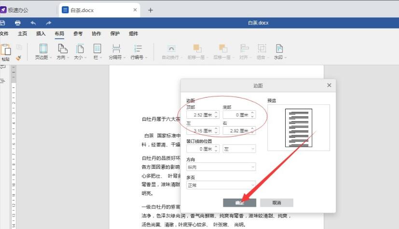
Task: Click the comments icon in left sidebar
Action: (2, 67)
